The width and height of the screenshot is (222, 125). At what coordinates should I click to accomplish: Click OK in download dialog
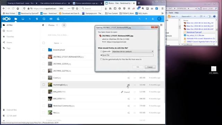pyautogui.click(x=138, y=67)
